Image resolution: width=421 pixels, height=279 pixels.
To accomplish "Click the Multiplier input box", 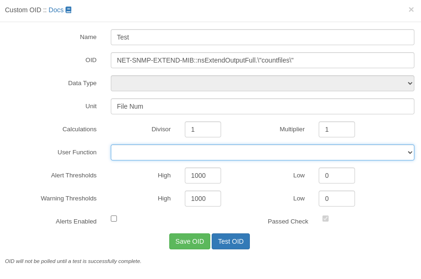I will [337, 129].
